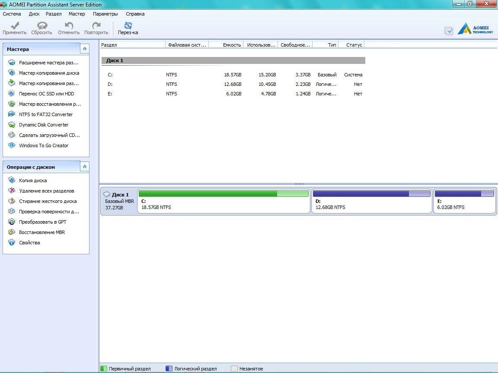Click the Удаление всех разделов icon
The height and width of the screenshot is (373, 498).
(12, 191)
